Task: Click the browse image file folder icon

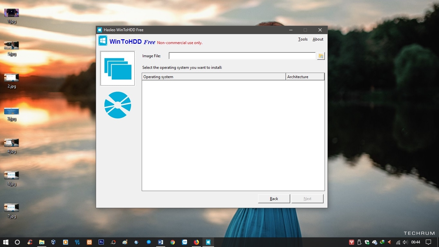Action: (x=321, y=56)
